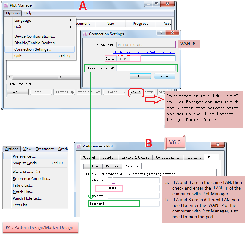The width and height of the screenshot is (246, 236).
Task: Open the Help menu
Action: (28, 13)
